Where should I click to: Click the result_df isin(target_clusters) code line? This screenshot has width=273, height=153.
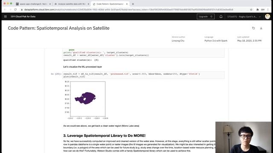pos(106,55)
